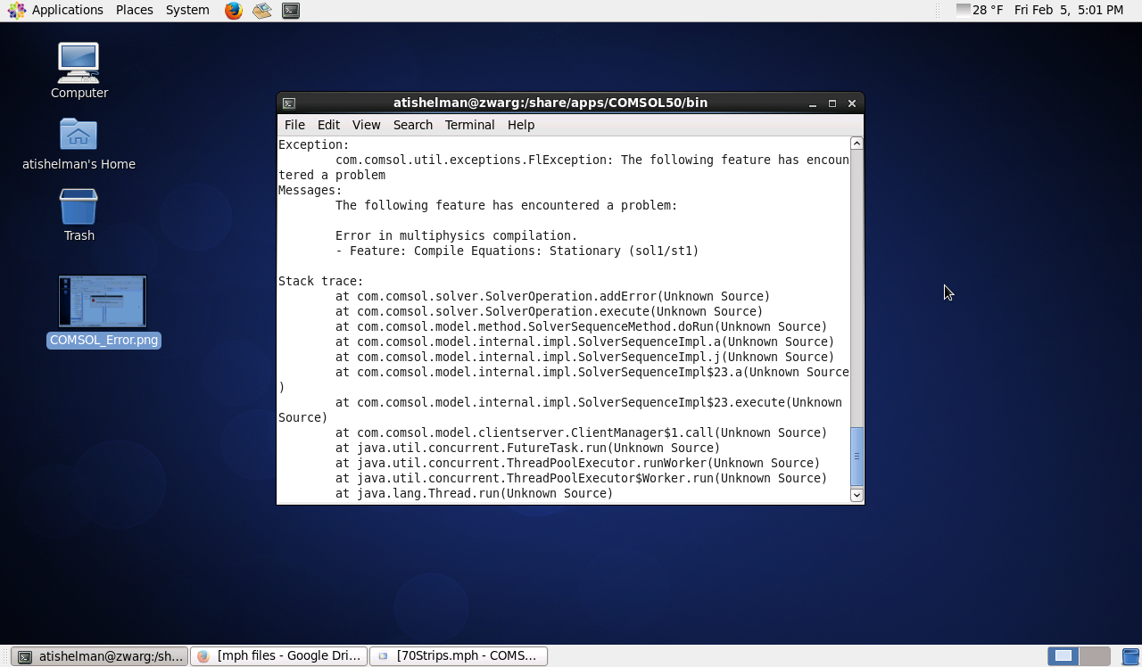Image resolution: width=1142 pixels, height=667 pixels.
Task: Open the Applications menu
Action: [x=57, y=10]
